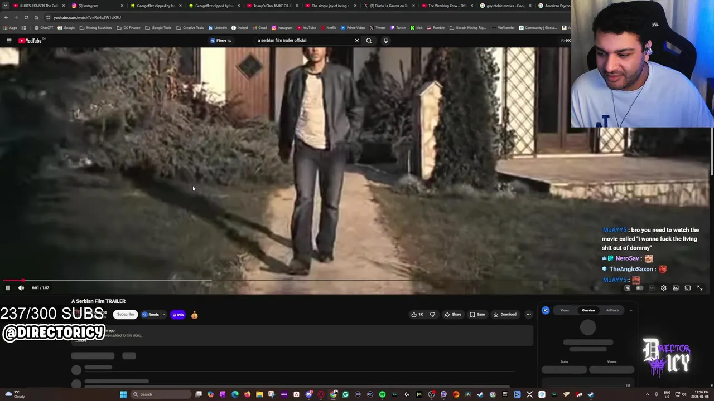Share the video
Image resolution: width=714 pixels, height=401 pixels.
pos(453,315)
